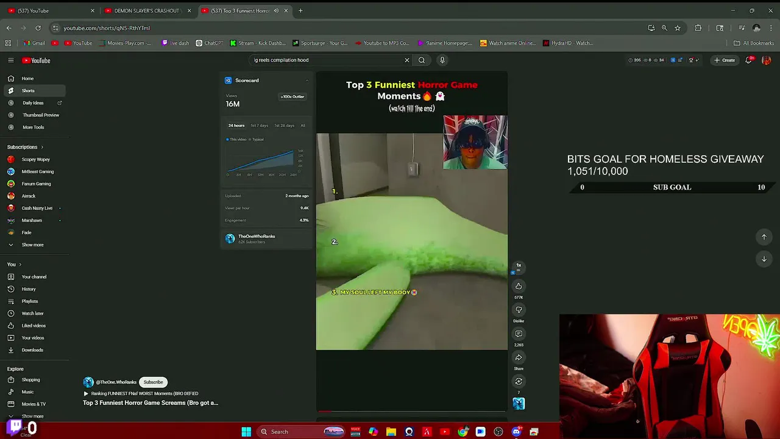Select the 1st 7 days tab
Image resolution: width=780 pixels, height=439 pixels.
(x=259, y=126)
